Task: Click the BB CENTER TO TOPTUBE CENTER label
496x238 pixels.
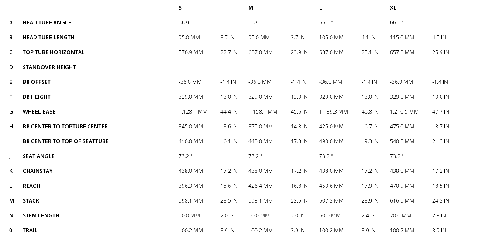Action: (x=65, y=127)
